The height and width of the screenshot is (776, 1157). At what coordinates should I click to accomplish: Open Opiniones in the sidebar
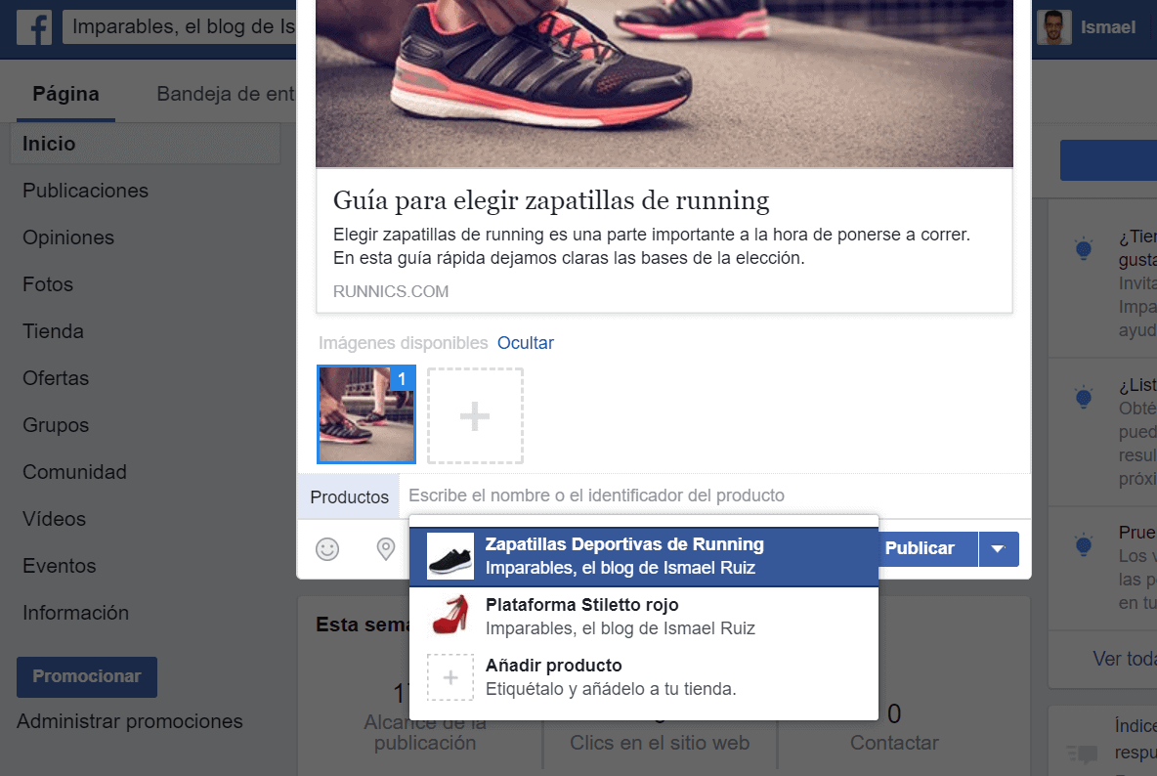68,237
